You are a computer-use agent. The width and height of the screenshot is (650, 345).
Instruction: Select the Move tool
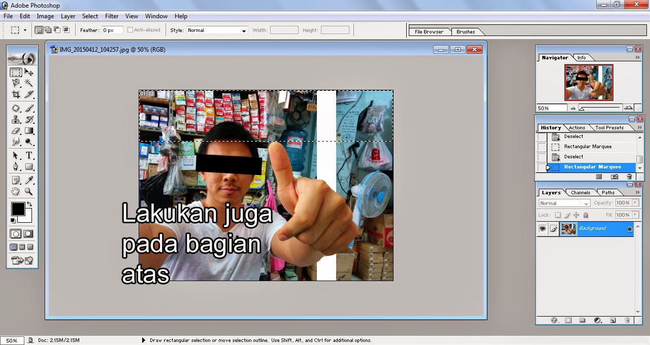click(x=29, y=73)
